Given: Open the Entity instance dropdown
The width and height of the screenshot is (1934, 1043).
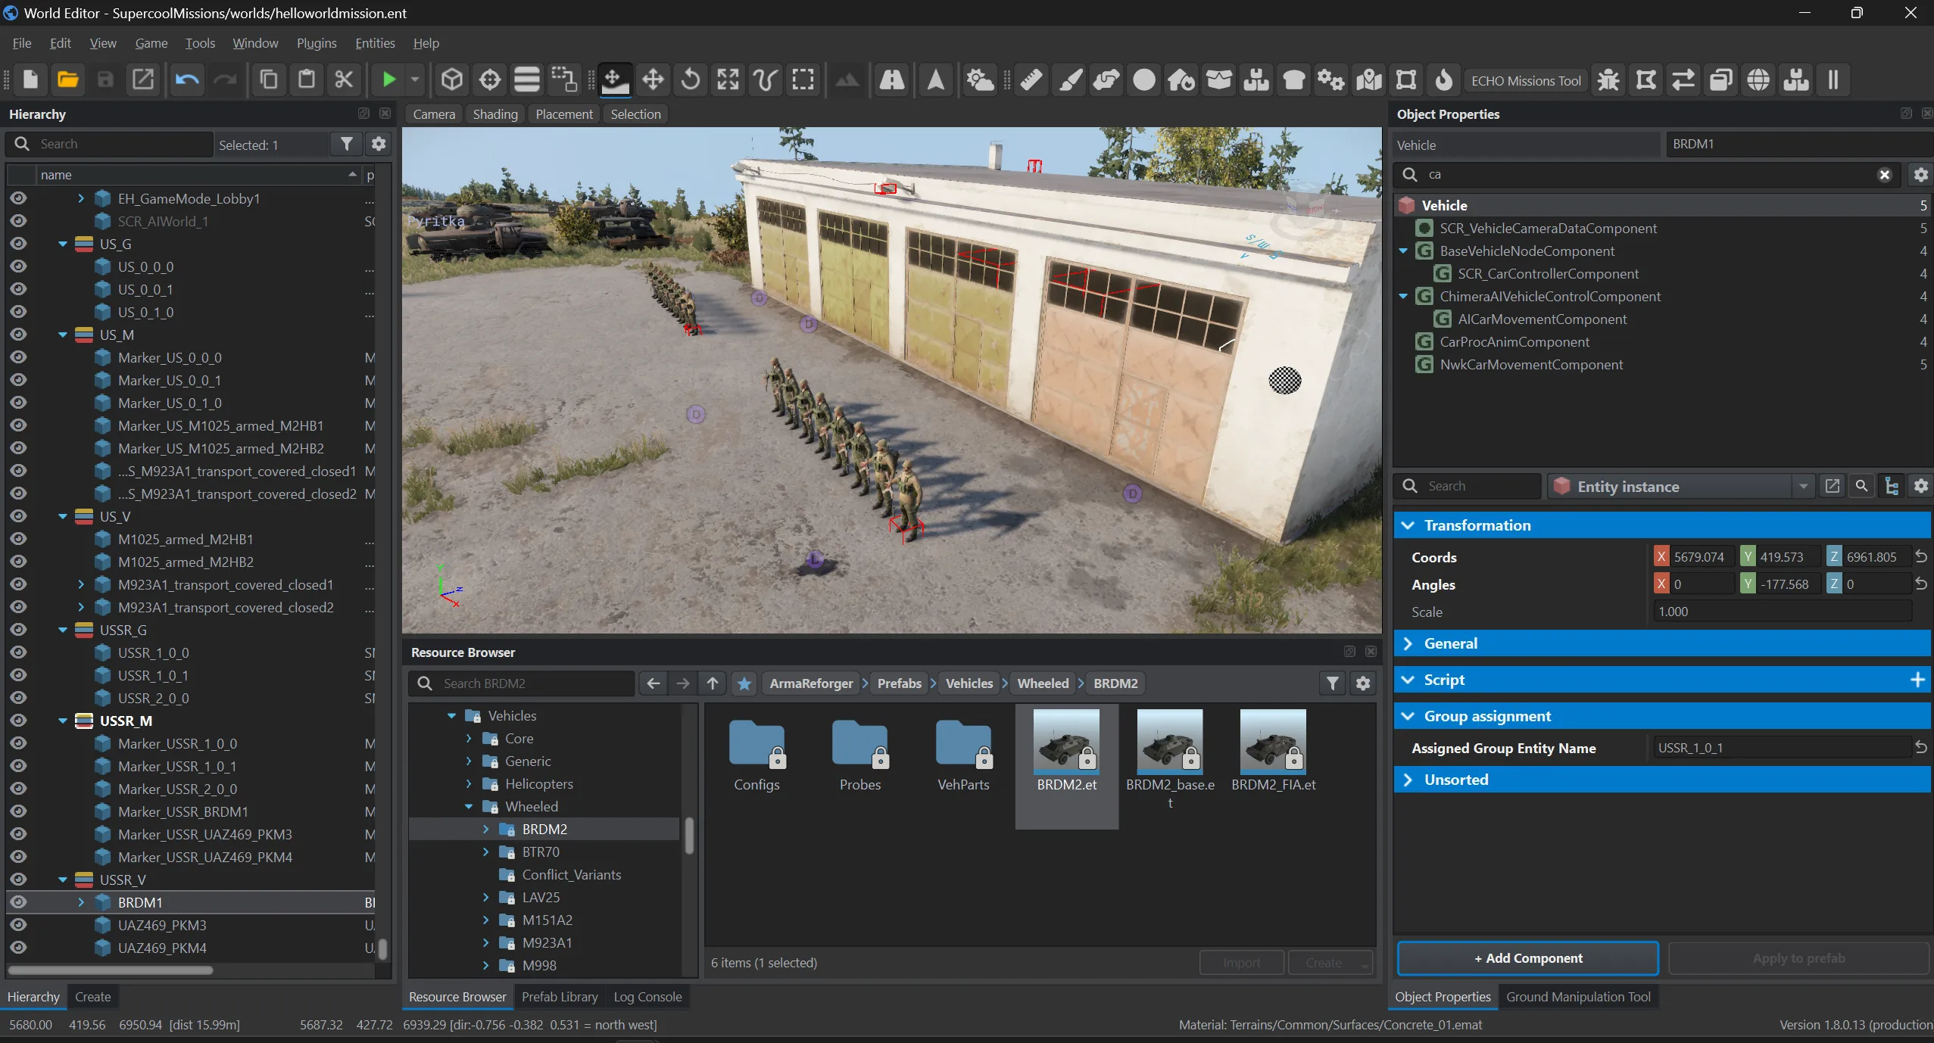Looking at the screenshot, I should (1803, 487).
